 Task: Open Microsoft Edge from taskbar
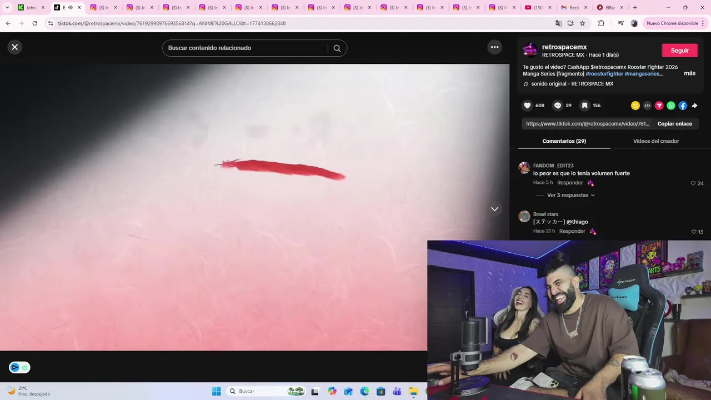364,391
